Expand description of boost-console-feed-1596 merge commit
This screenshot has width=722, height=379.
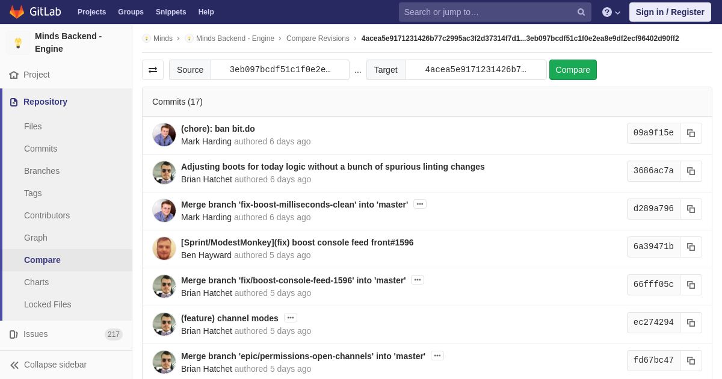click(x=418, y=280)
